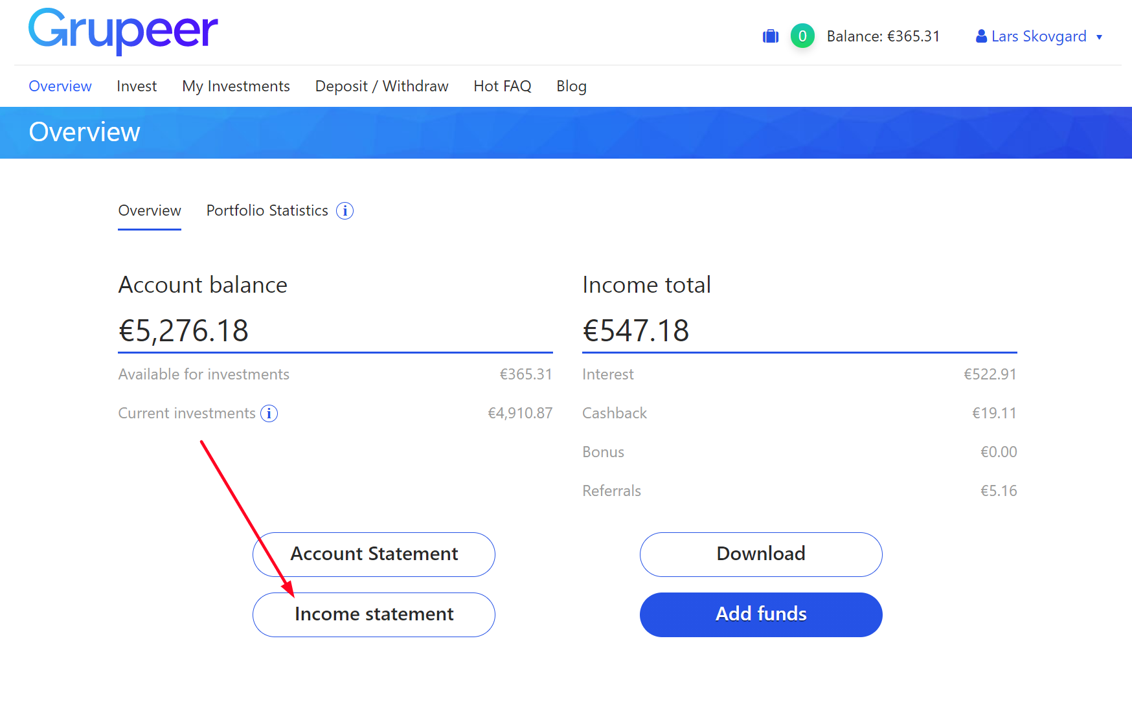Click the income total €547.18 value
Viewport: 1132px width, 711px height.
pyautogui.click(x=635, y=331)
